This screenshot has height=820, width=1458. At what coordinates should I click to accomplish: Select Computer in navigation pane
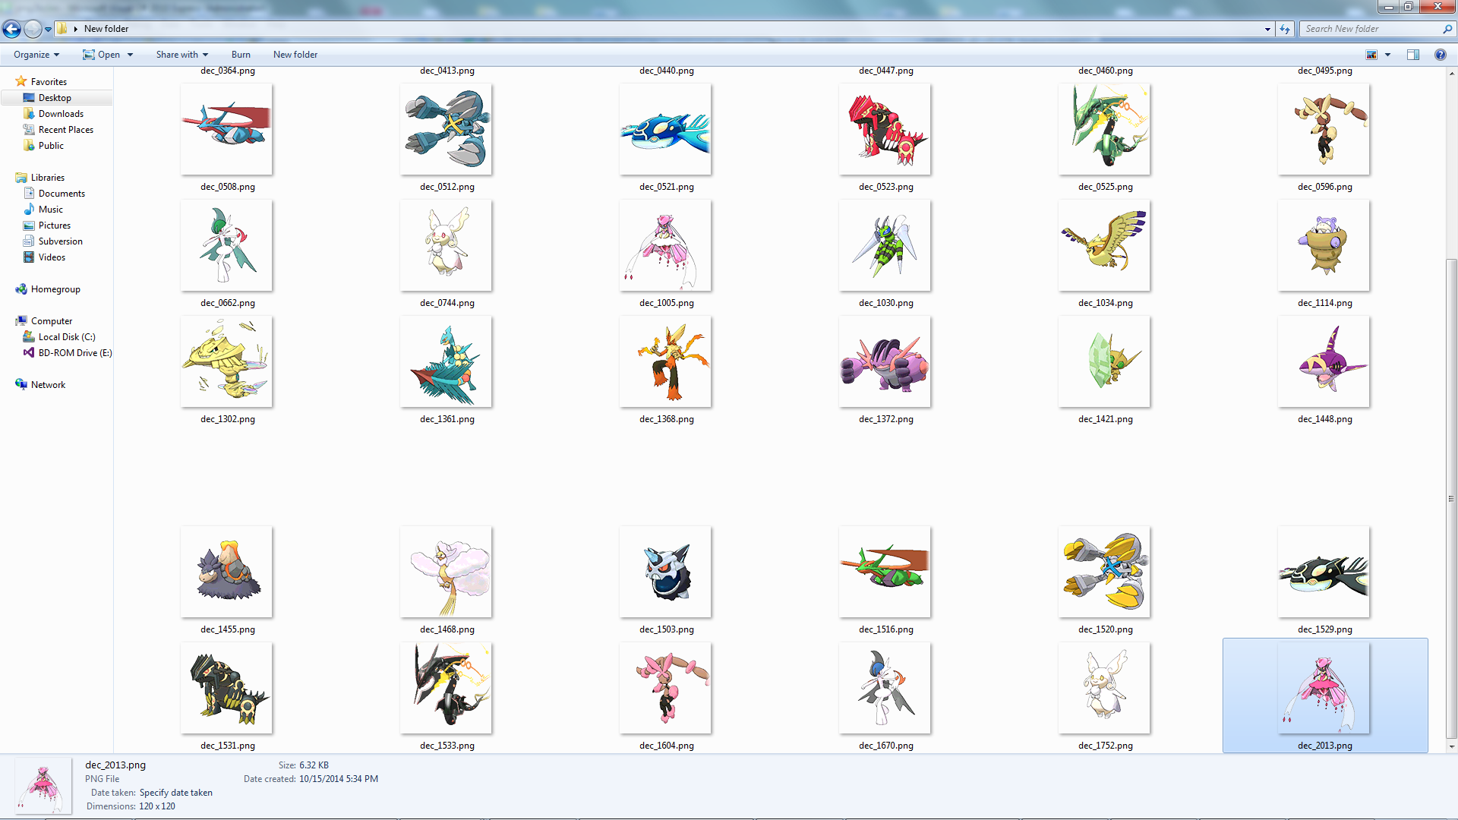(52, 321)
